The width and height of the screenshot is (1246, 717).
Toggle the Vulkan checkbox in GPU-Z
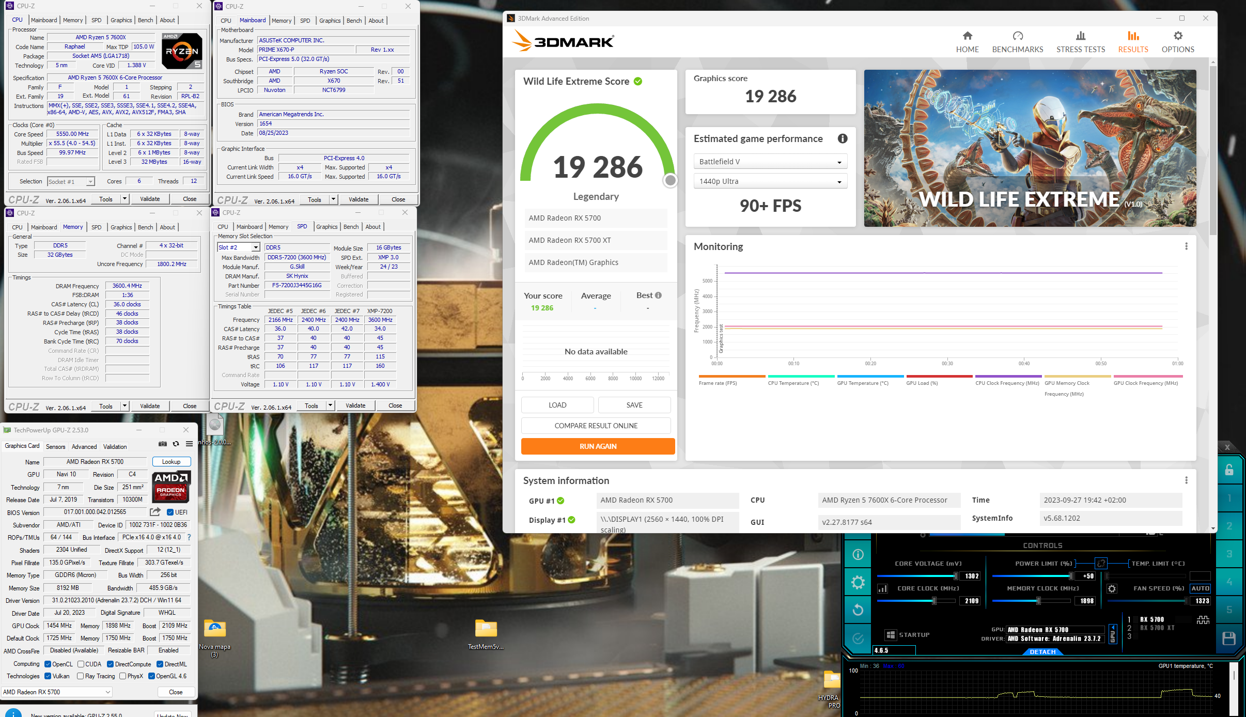[48, 676]
